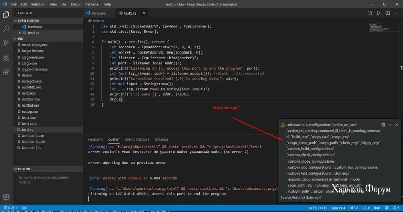Click the Open Changes compare icon
The width and height of the screenshot is (403, 212).
click(x=370, y=13)
